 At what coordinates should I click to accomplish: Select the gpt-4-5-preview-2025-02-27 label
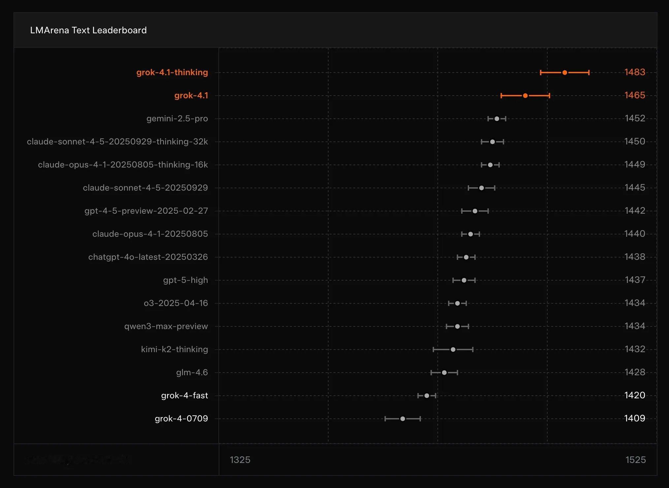click(146, 211)
